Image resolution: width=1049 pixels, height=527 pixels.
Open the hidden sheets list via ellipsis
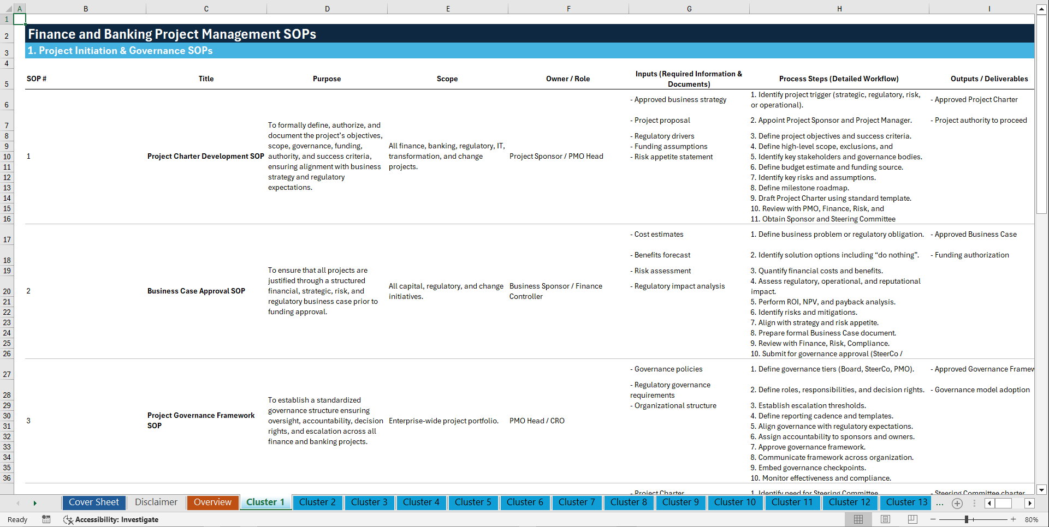point(940,503)
